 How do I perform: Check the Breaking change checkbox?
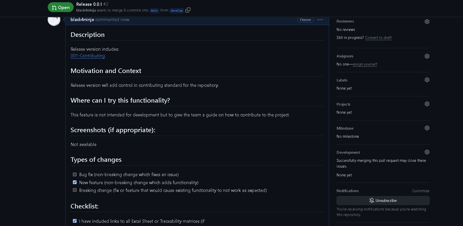(x=75, y=190)
